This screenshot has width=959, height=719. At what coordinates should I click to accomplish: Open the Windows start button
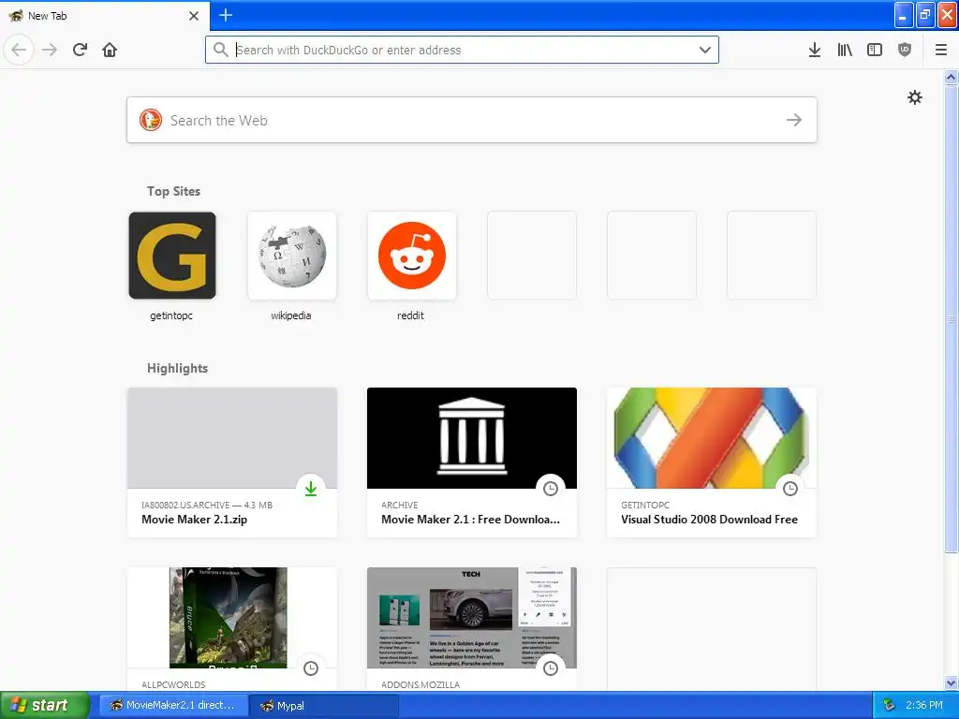(x=44, y=705)
